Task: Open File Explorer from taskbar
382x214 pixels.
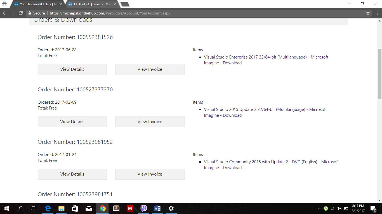Action: [x=61, y=208]
